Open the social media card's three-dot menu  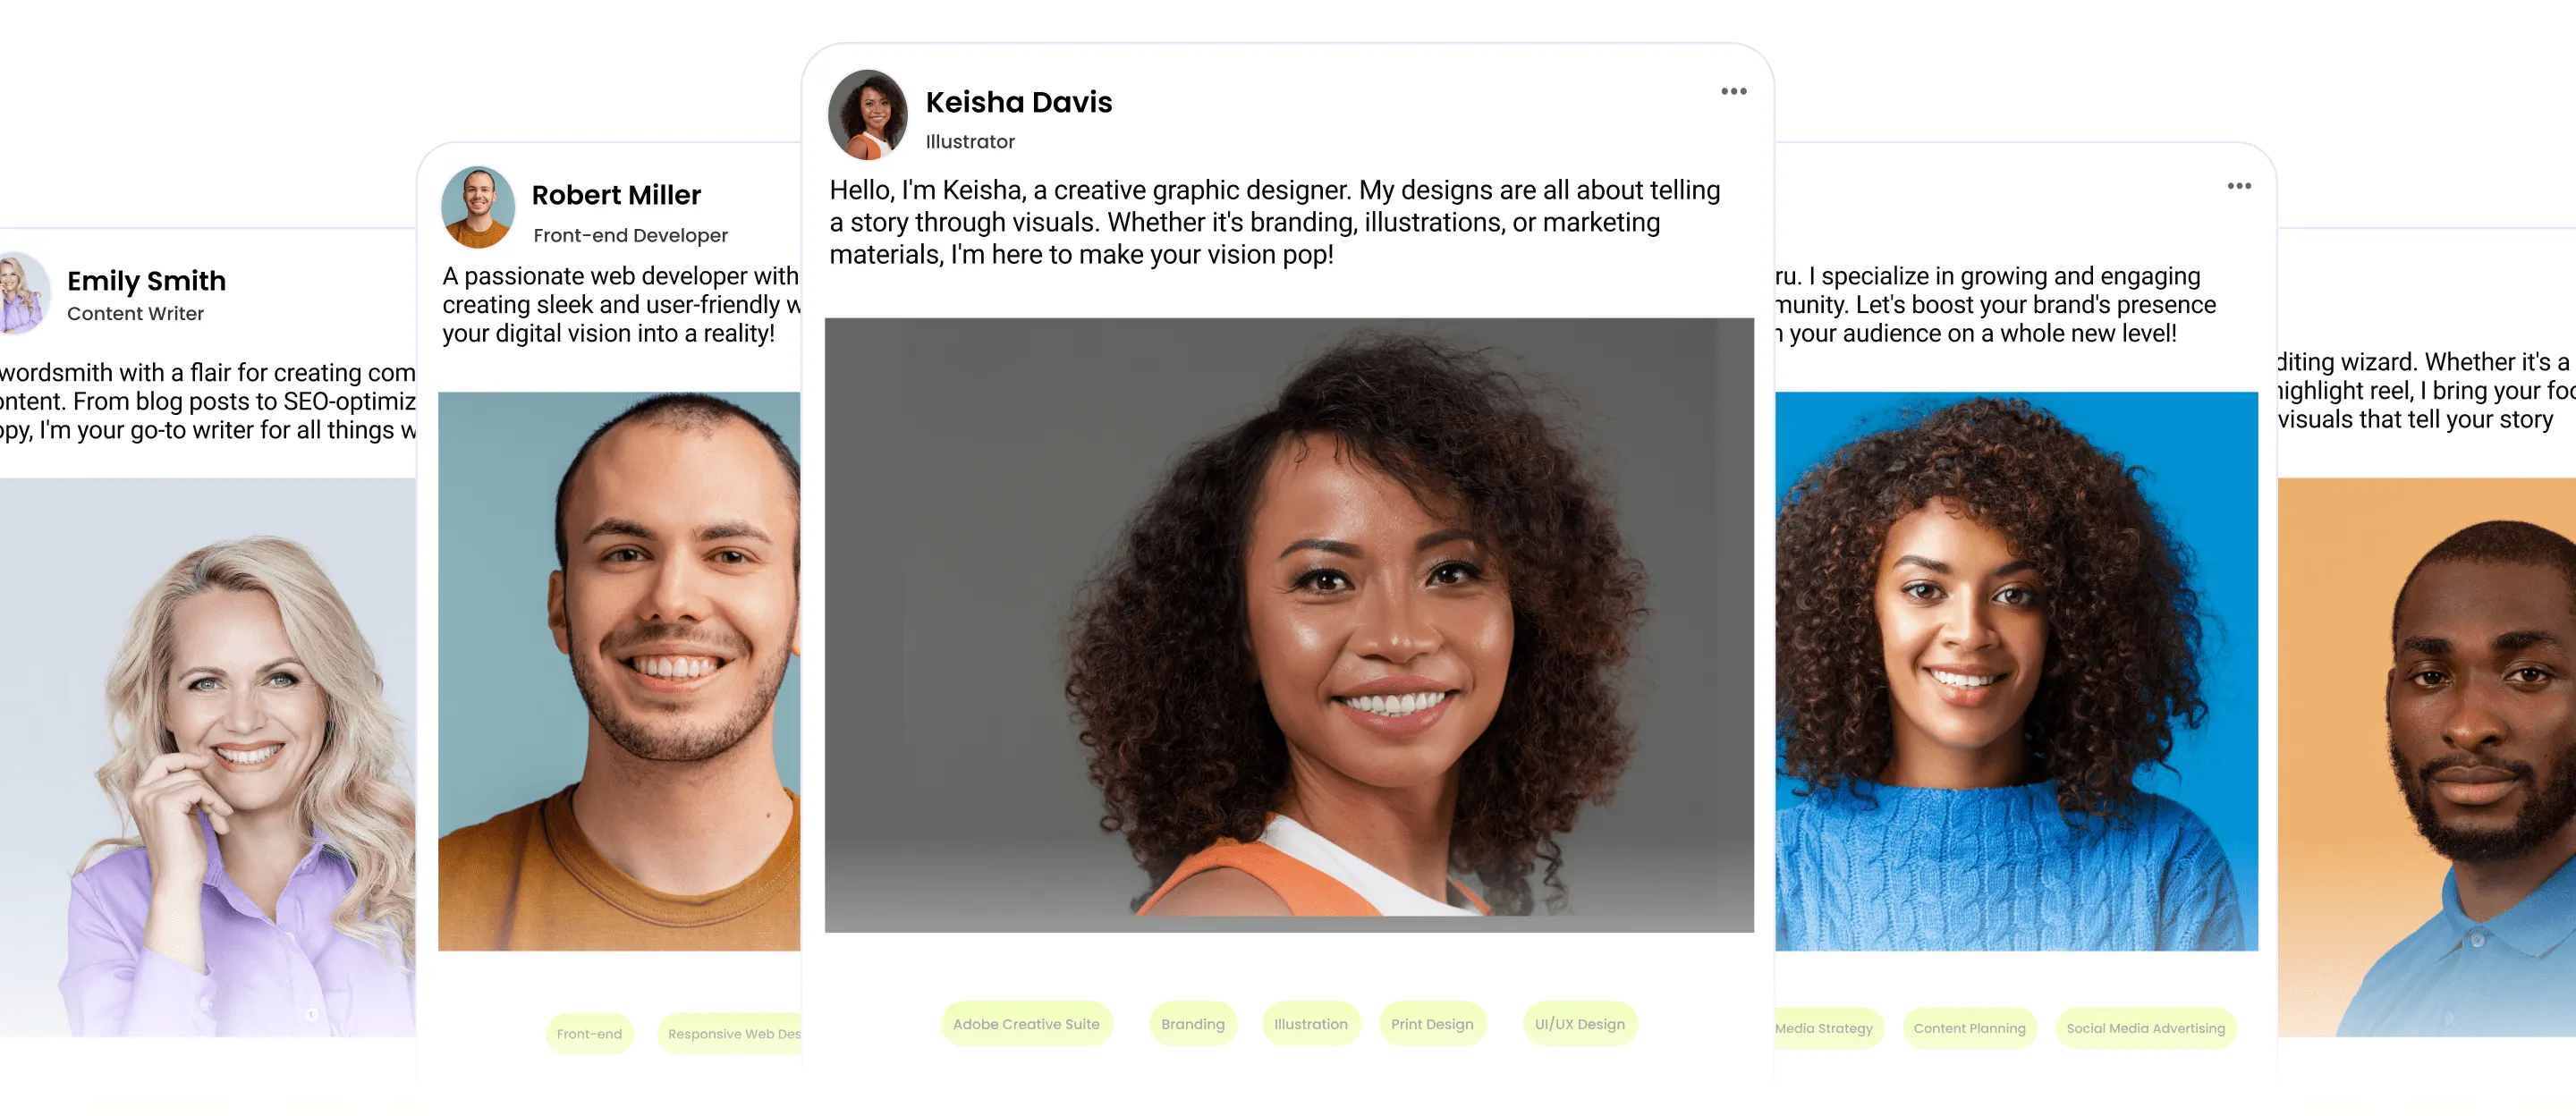click(x=2239, y=186)
